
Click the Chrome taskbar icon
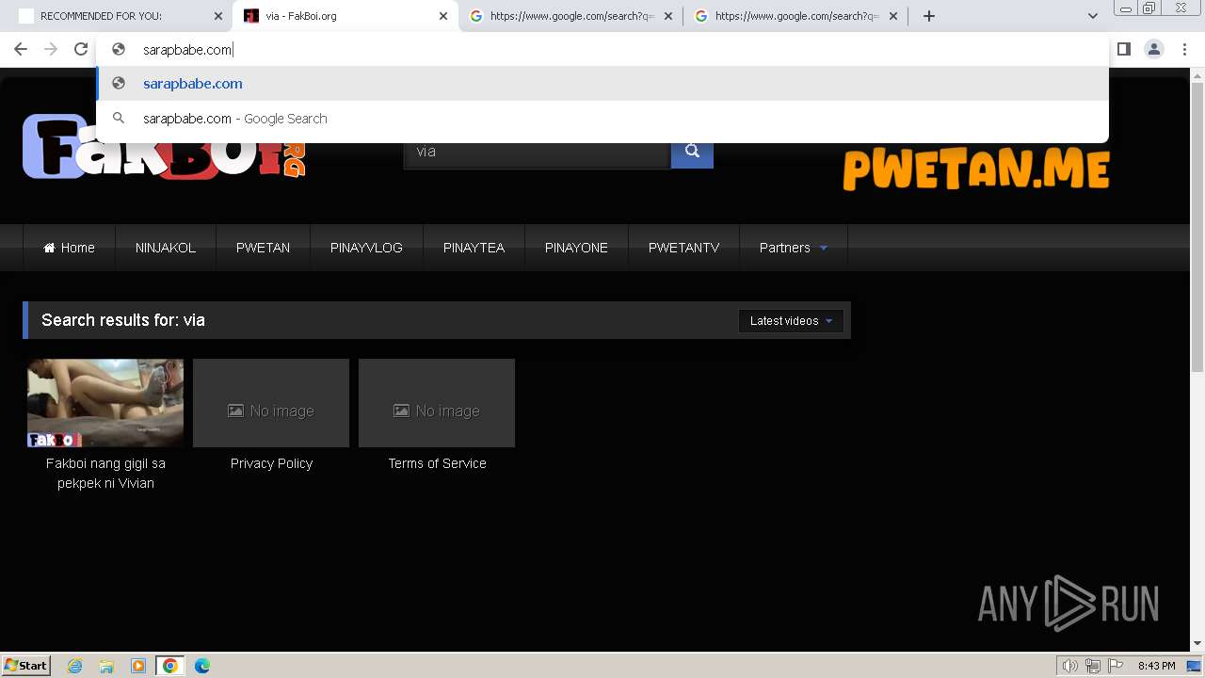(169, 666)
